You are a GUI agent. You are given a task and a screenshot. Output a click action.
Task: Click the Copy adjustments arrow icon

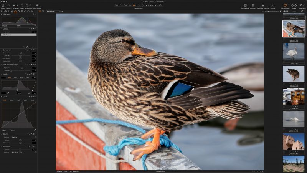[300, 5]
